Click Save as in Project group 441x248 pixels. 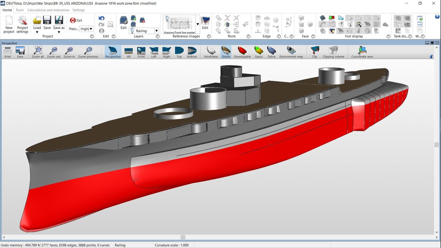click(59, 24)
